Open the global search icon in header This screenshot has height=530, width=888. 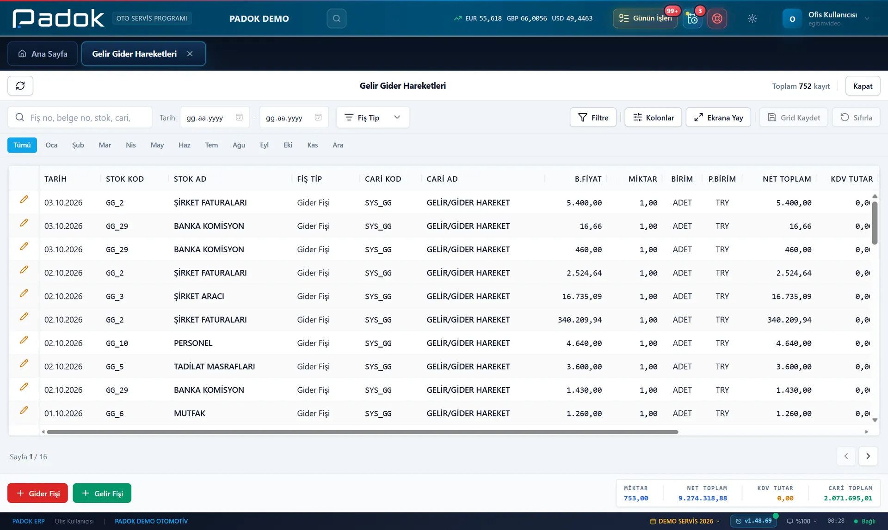coord(337,18)
